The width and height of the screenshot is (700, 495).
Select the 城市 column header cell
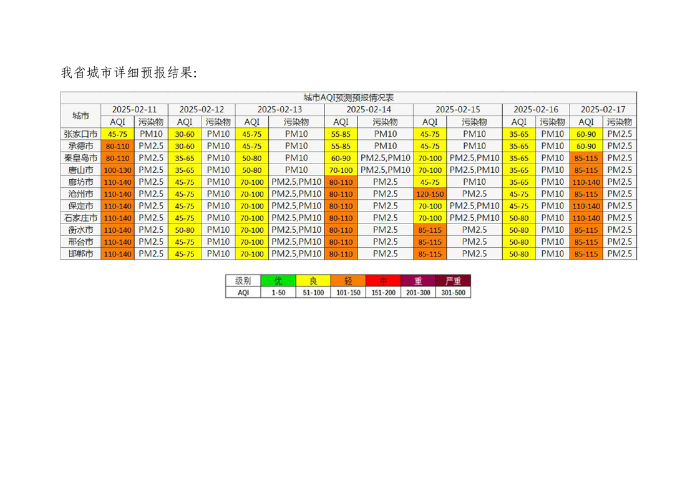[x=80, y=115]
